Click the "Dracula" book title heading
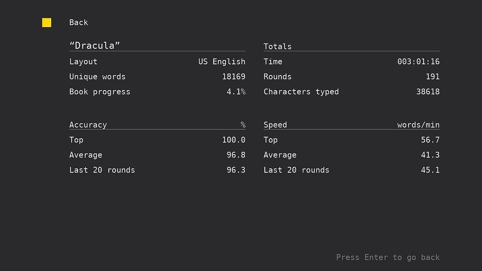Viewport: 482px width, 271px height. [95, 46]
